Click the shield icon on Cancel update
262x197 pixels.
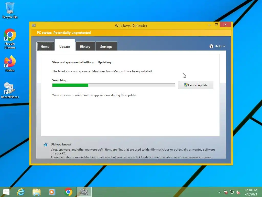(185, 85)
